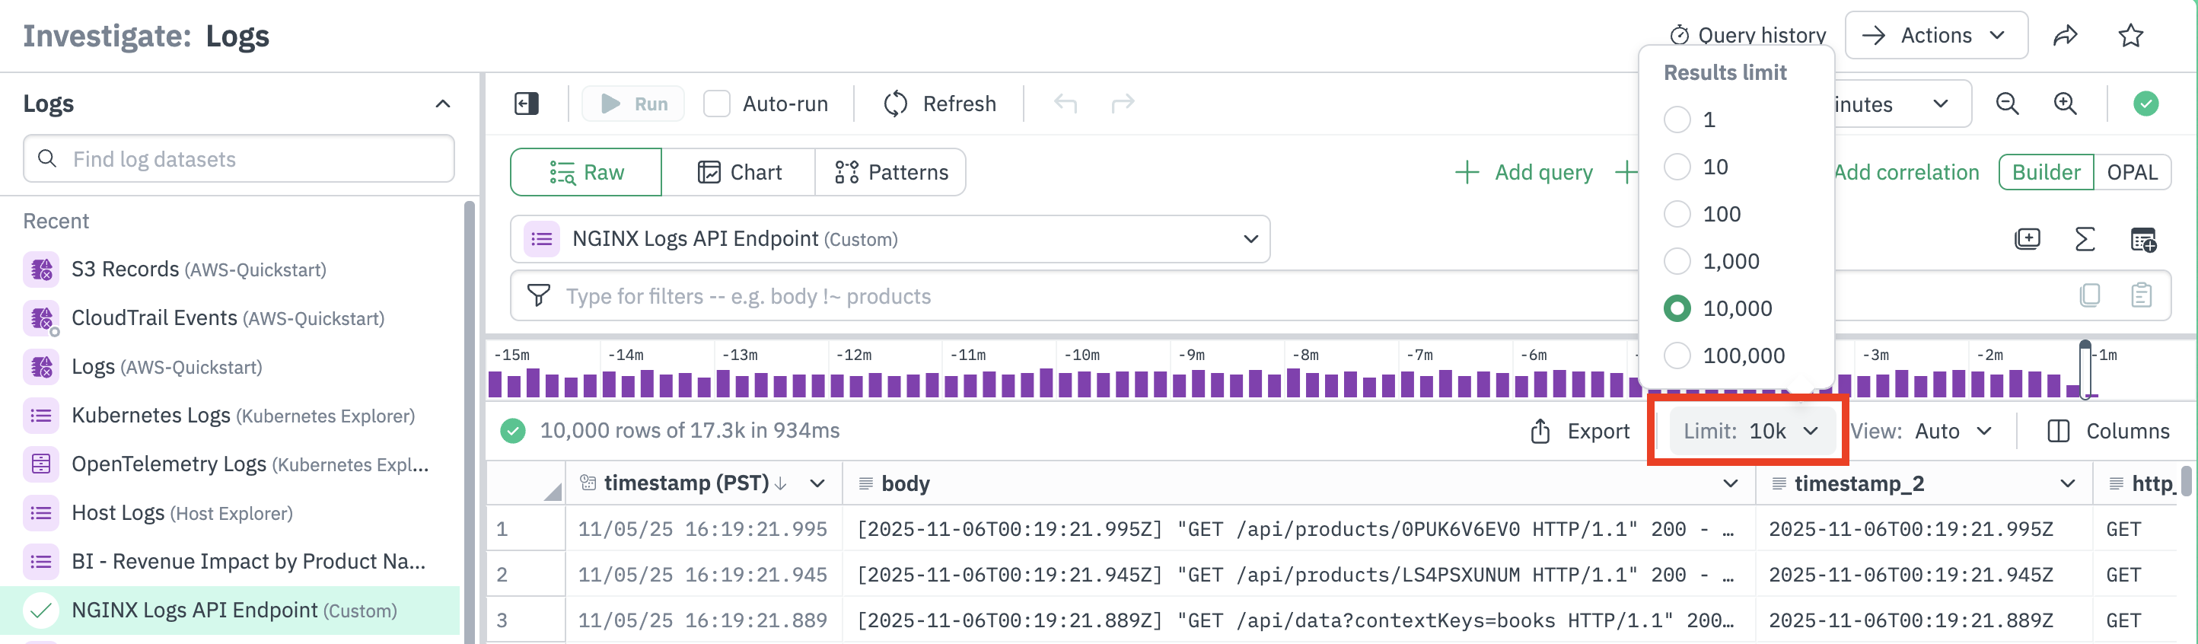Collapse the Logs sidebar section
The width and height of the screenshot is (2198, 644).
pyautogui.click(x=442, y=104)
